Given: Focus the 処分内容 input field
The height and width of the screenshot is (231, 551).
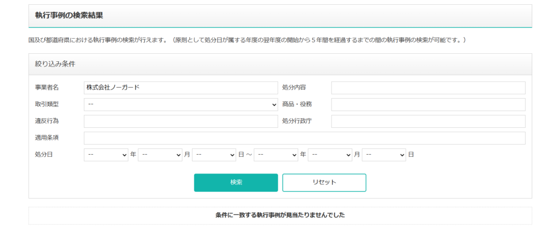Looking at the screenshot, I should 428,88.
